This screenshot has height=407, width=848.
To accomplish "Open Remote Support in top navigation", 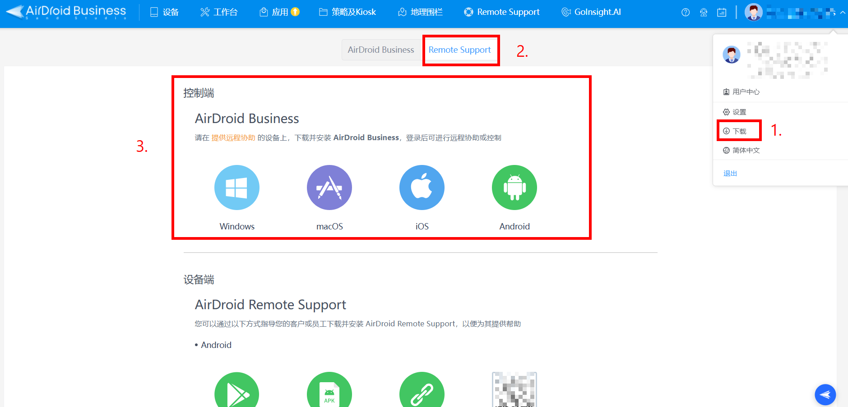I will 502,12.
